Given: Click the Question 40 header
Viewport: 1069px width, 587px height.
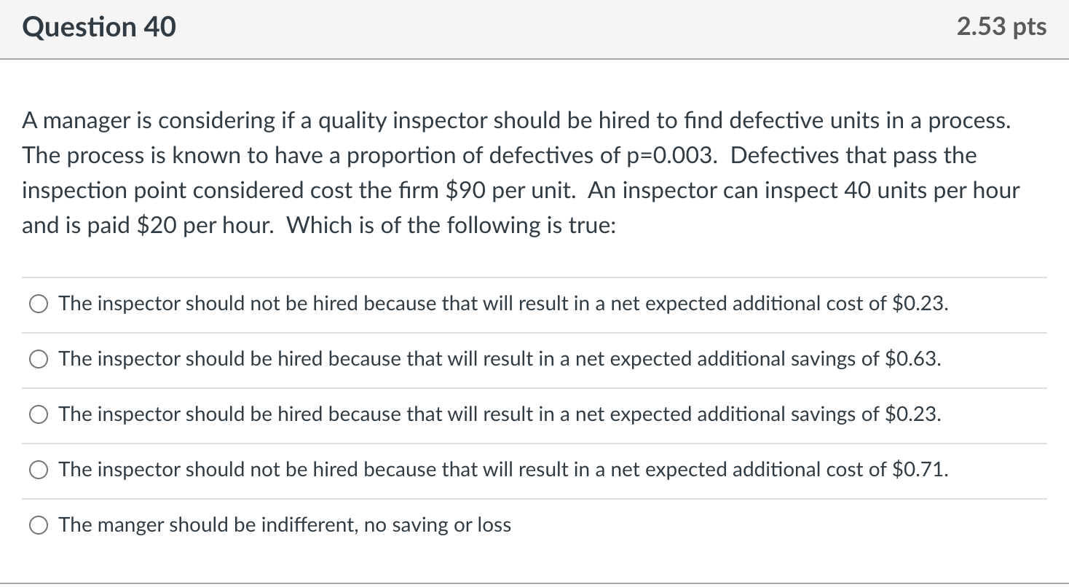Looking at the screenshot, I should 99,26.
